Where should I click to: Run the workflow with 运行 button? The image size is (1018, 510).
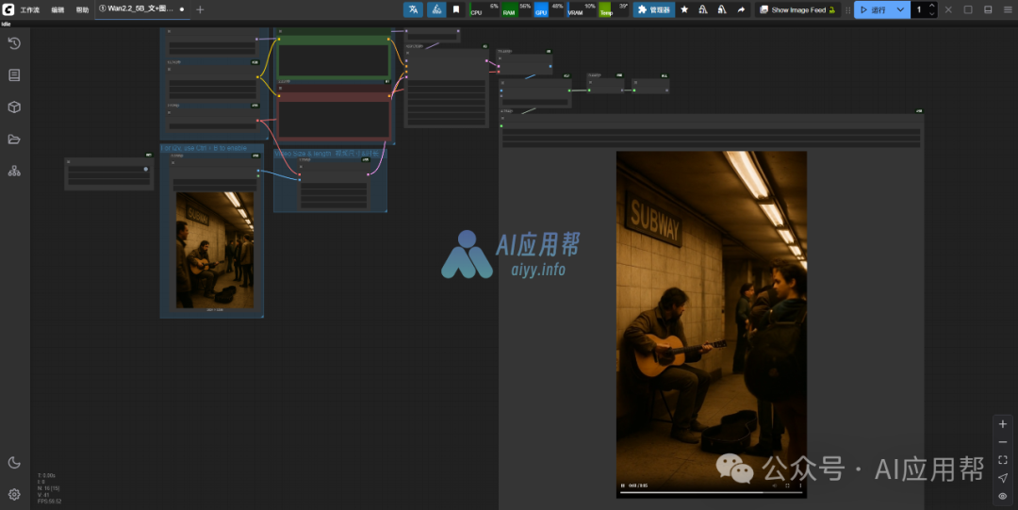click(873, 9)
